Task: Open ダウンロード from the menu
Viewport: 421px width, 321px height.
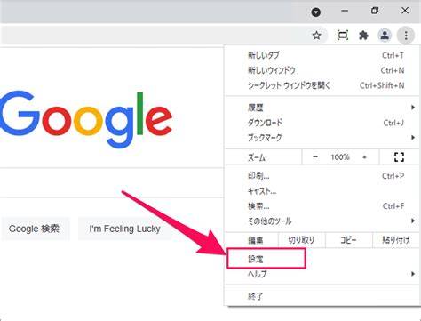Action: coord(322,123)
